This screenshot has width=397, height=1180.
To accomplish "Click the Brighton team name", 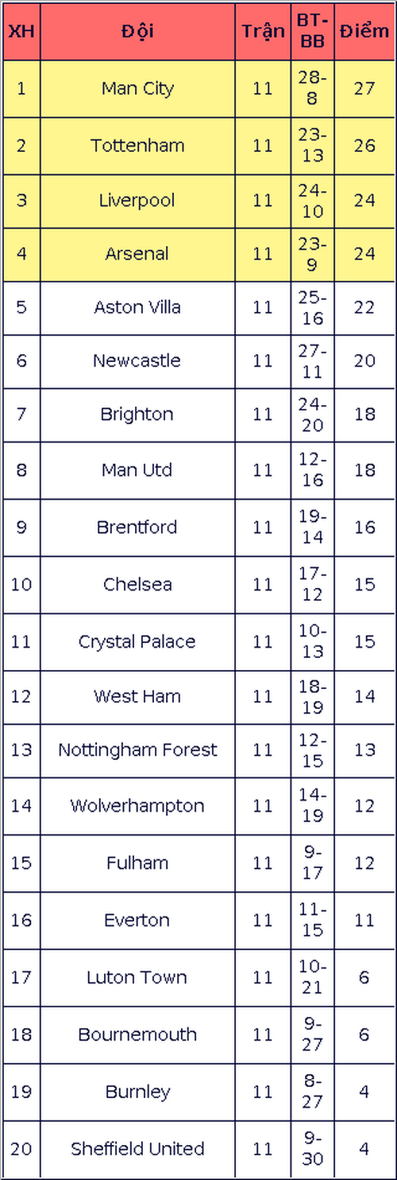I will point(137,415).
